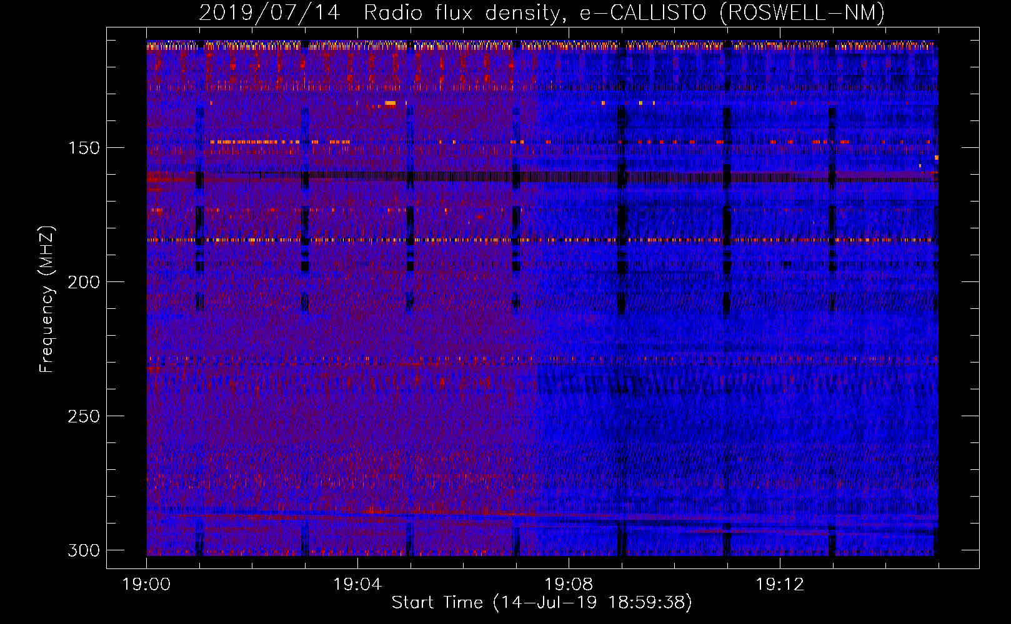This screenshot has height=624, width=1011.
Task: Click the 150 frequency tick label
Action: pos(84,148)
